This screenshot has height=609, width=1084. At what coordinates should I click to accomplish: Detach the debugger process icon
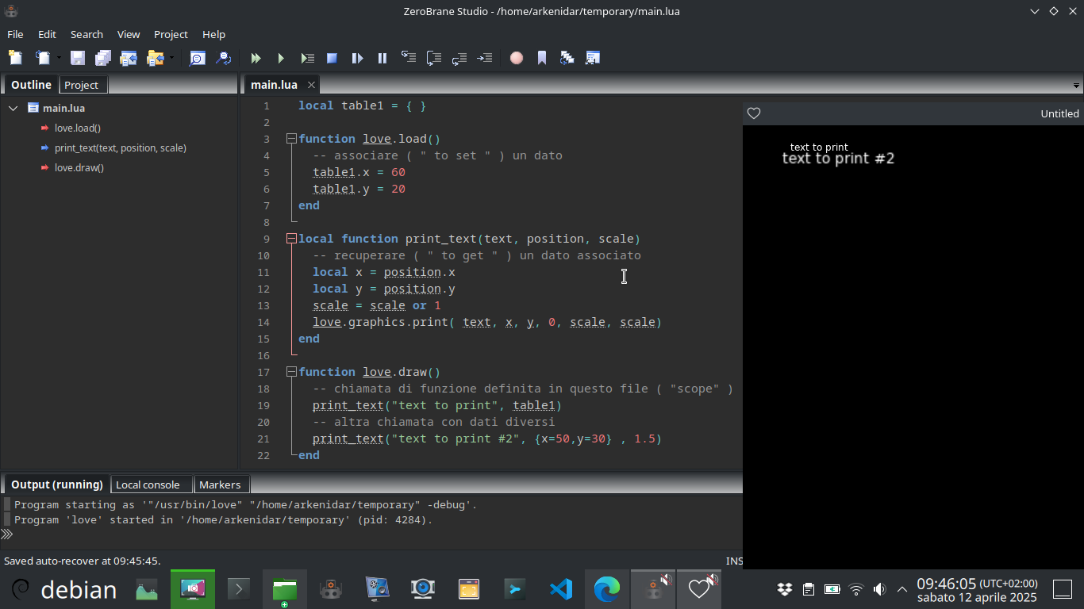pos(358,58)
